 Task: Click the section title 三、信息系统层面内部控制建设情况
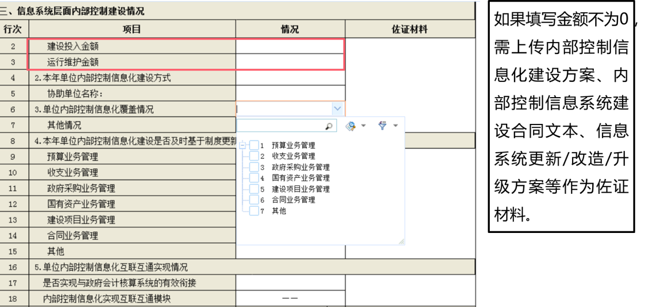73,11
